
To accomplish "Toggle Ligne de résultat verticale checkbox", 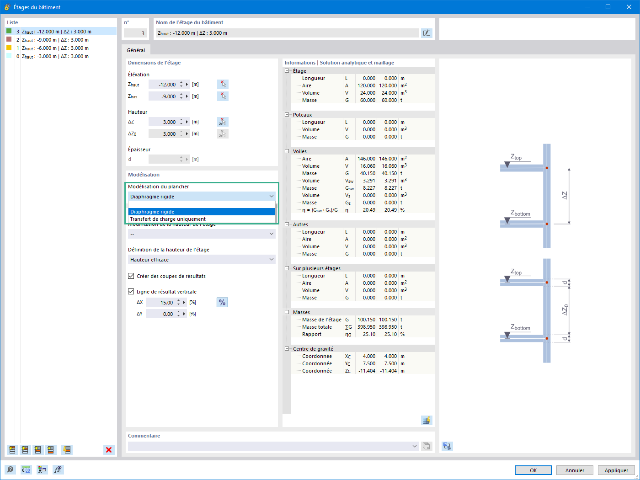I will 131,292.
